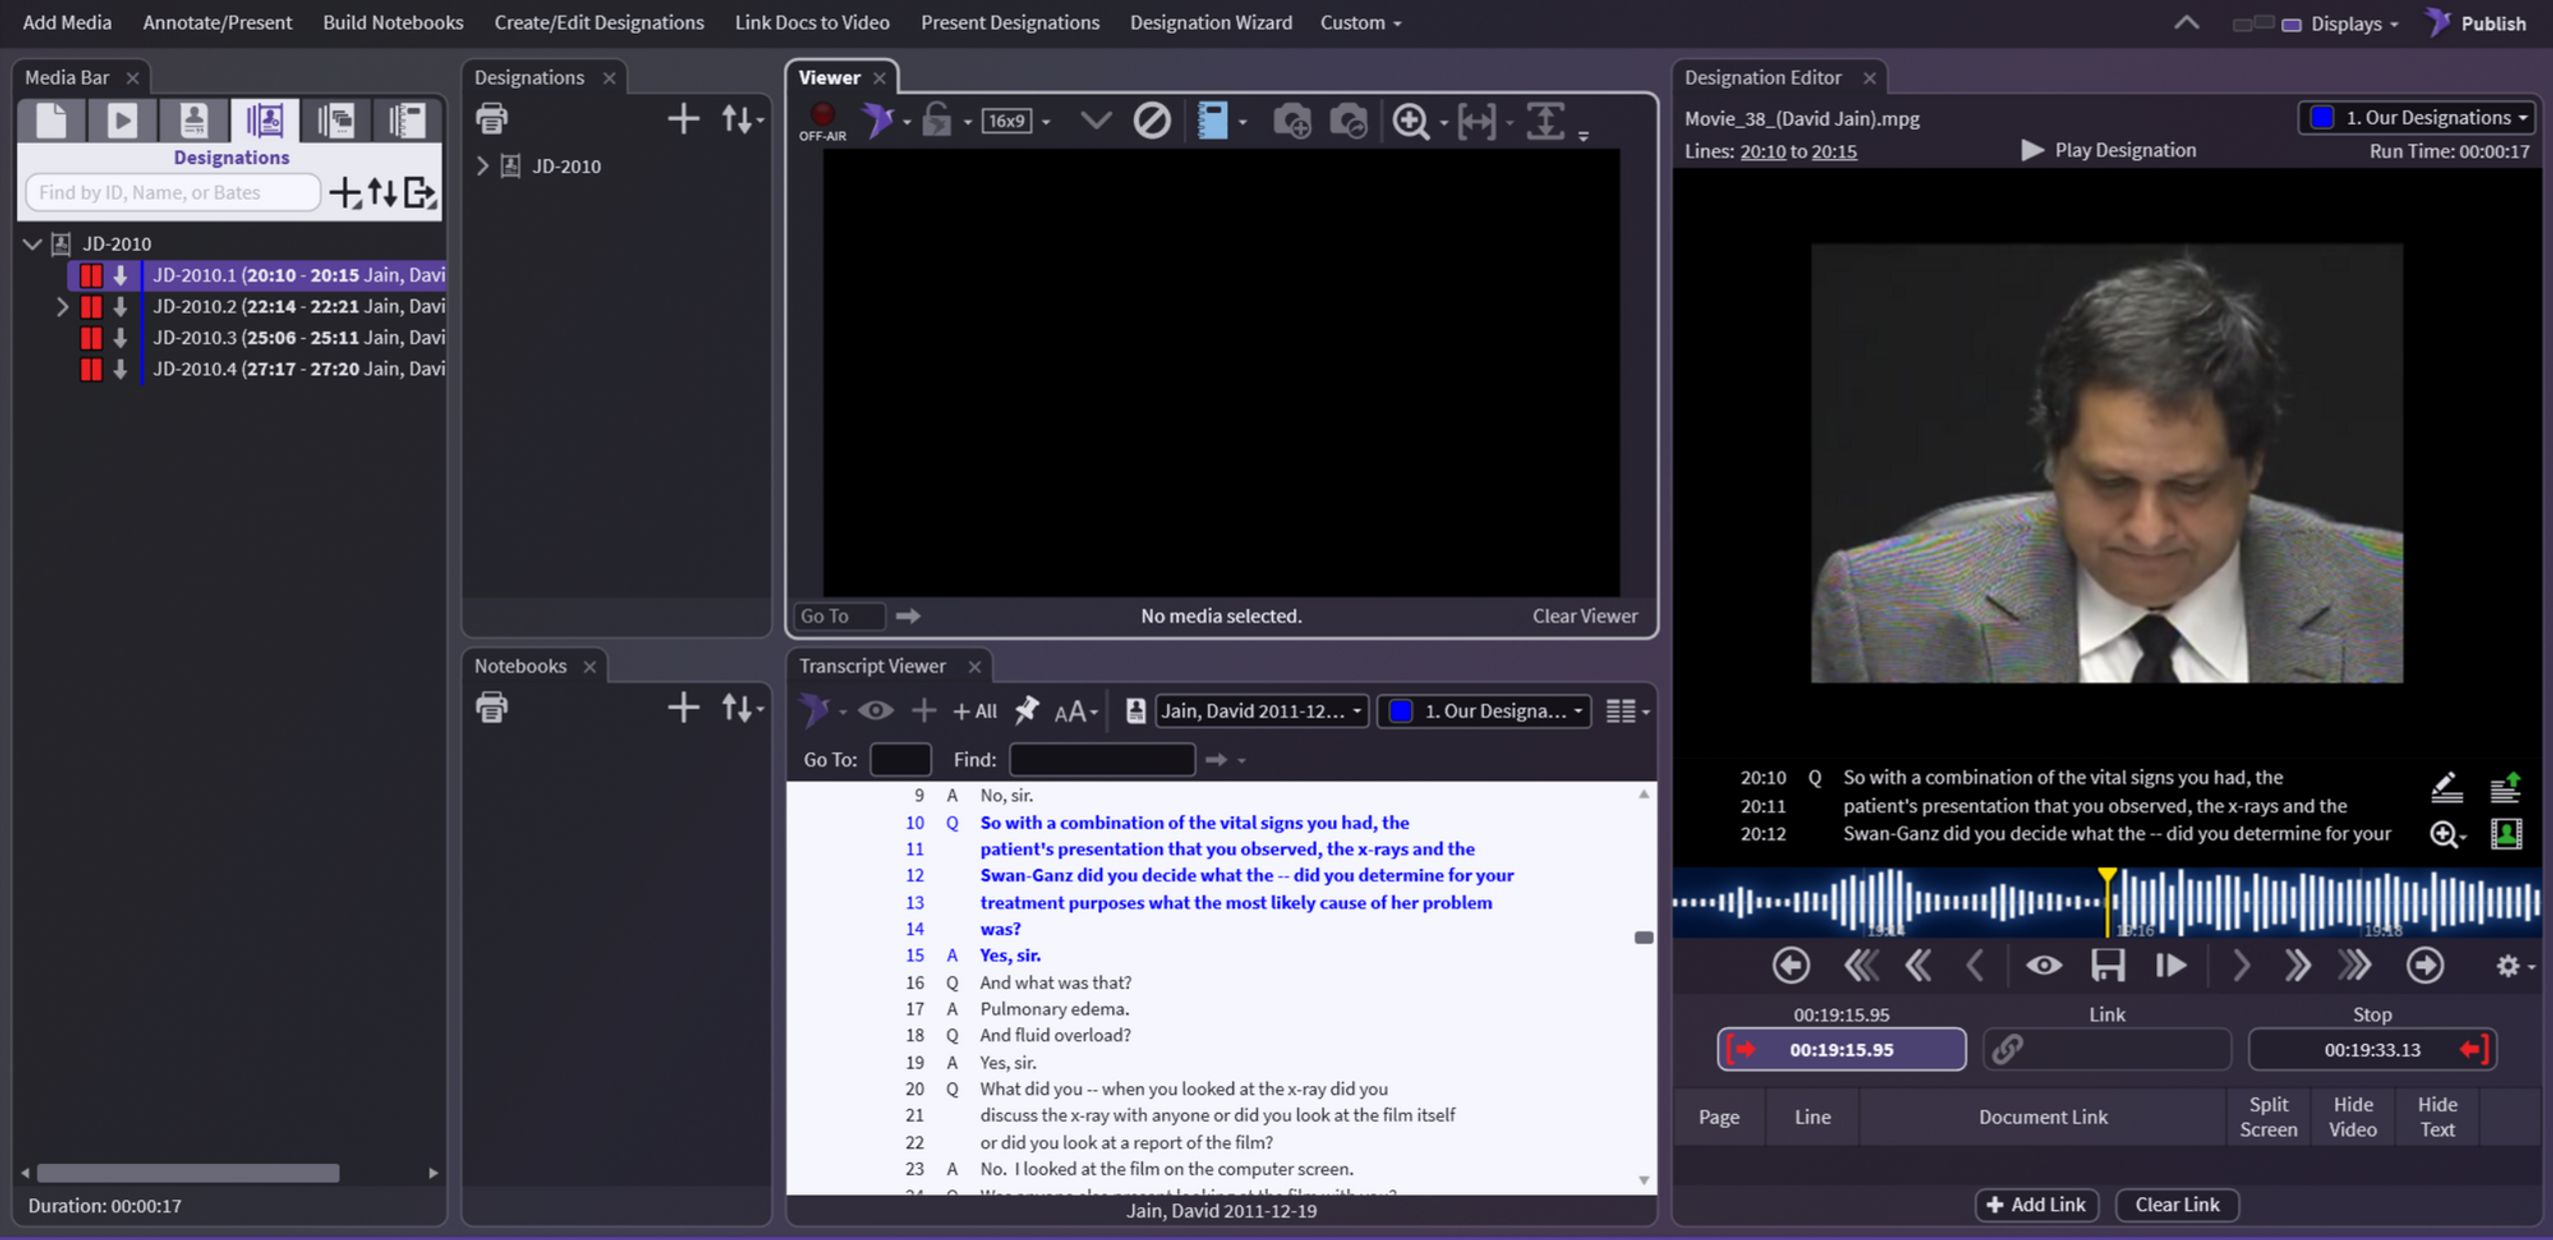The image size is (2553, 1240).
Task: Click the zoom magnifier in Viewer toolbar
Action: (1410, 121)
